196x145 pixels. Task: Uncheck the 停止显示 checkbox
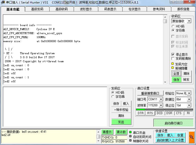[x=173, y=54]
